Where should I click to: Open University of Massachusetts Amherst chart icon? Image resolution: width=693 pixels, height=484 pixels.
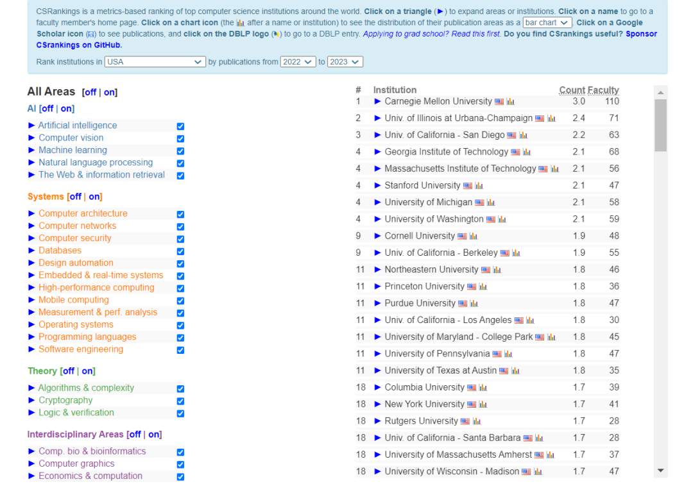click(x=551, y=455)
